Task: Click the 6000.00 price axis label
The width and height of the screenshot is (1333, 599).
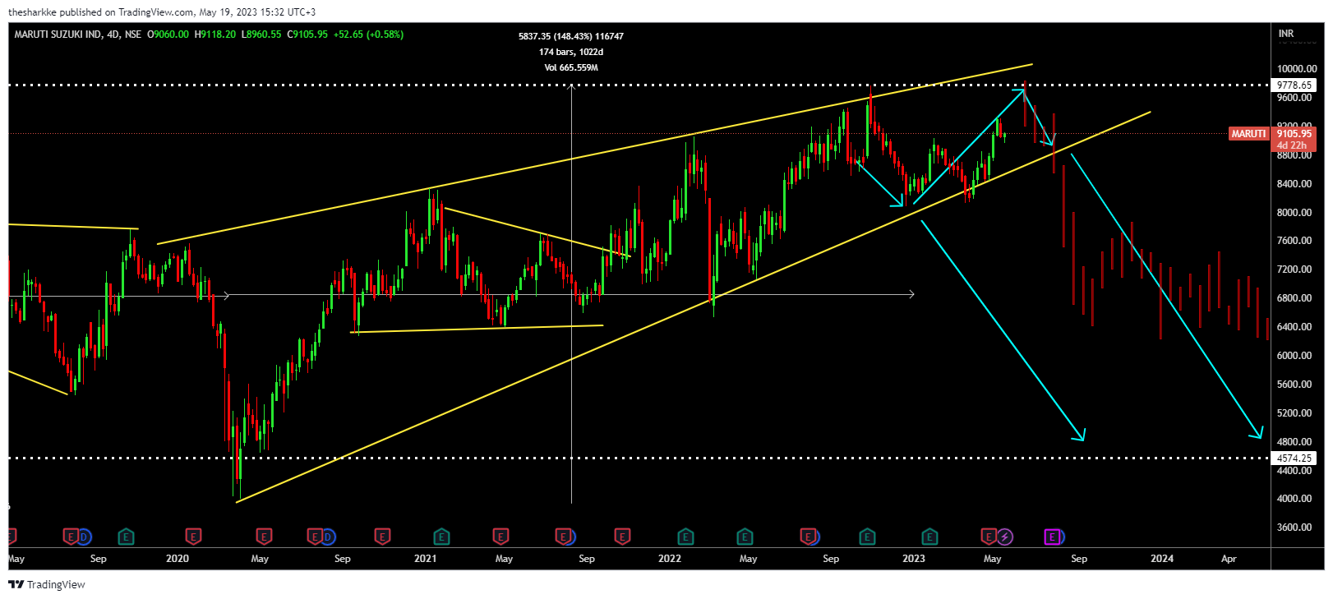Action: [x=1294, y=355]
